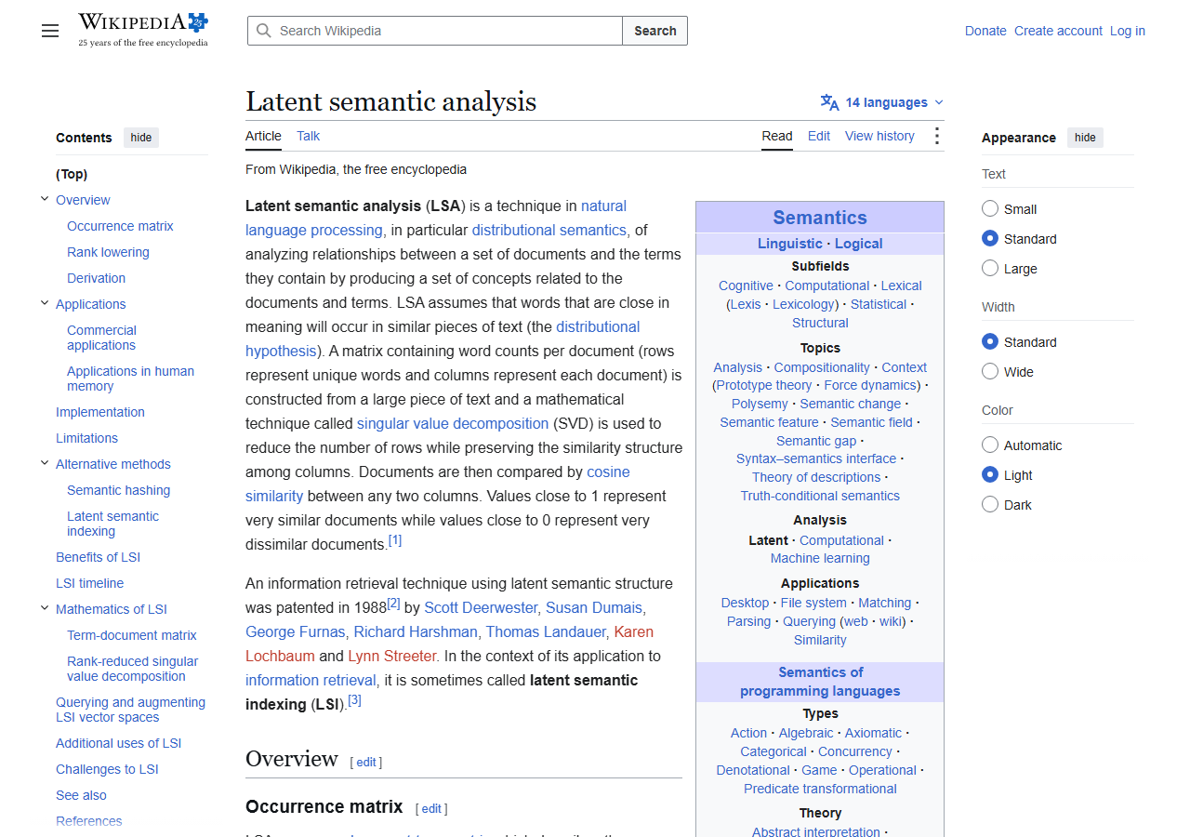Click the Wikipedia logo
The height and width of the screenshot is (837, 1190).
coord(143,30)
